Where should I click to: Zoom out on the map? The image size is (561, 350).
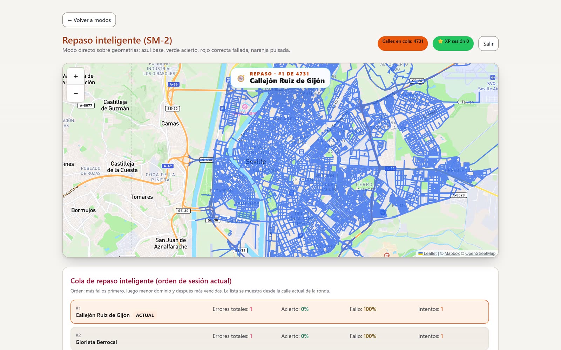(x=75, y=93)
